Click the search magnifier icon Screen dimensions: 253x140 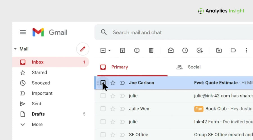pyautogui.click(x=104, y=32)
